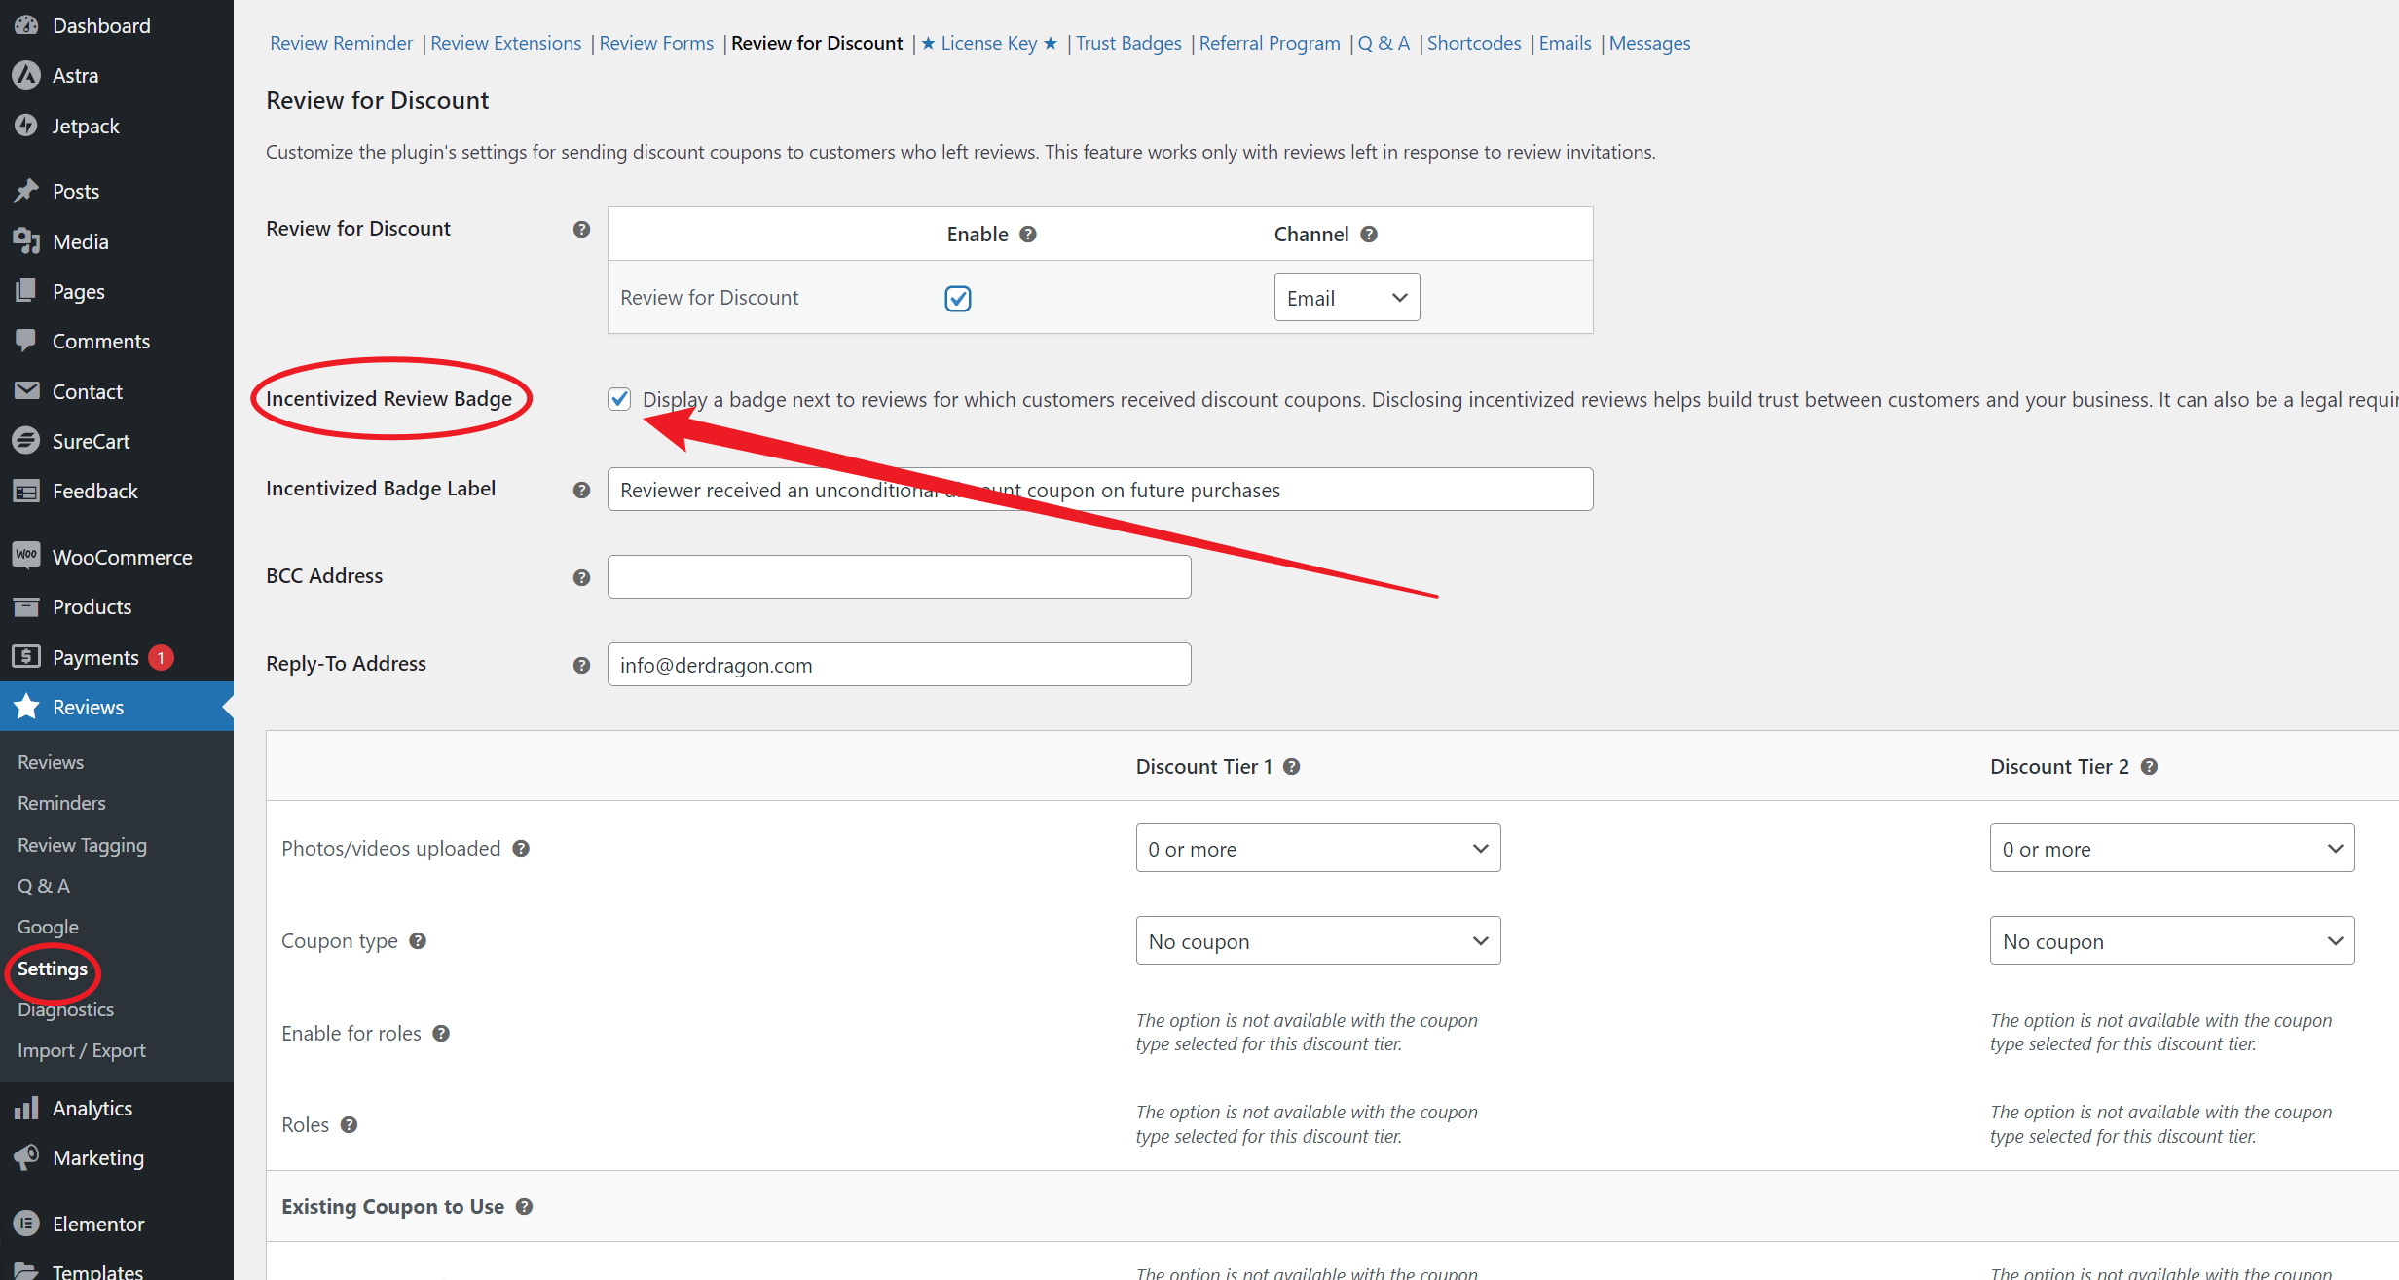This screenshot has height=1280, width=2399.
Task: Go to Import / Export in the Reviews submenu
Action: coord(81,1049)
